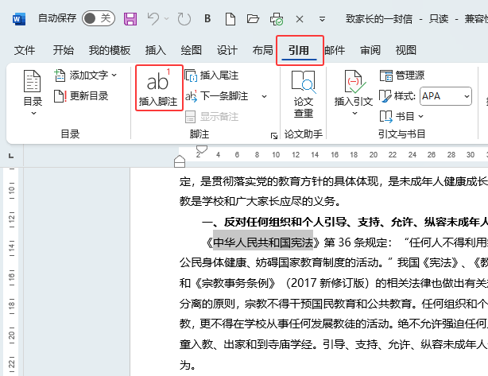Image resolution: width=488 pixels, height=376 pixels.
Task: Open the 样式 APA style combo box
Action: (445, 96)
